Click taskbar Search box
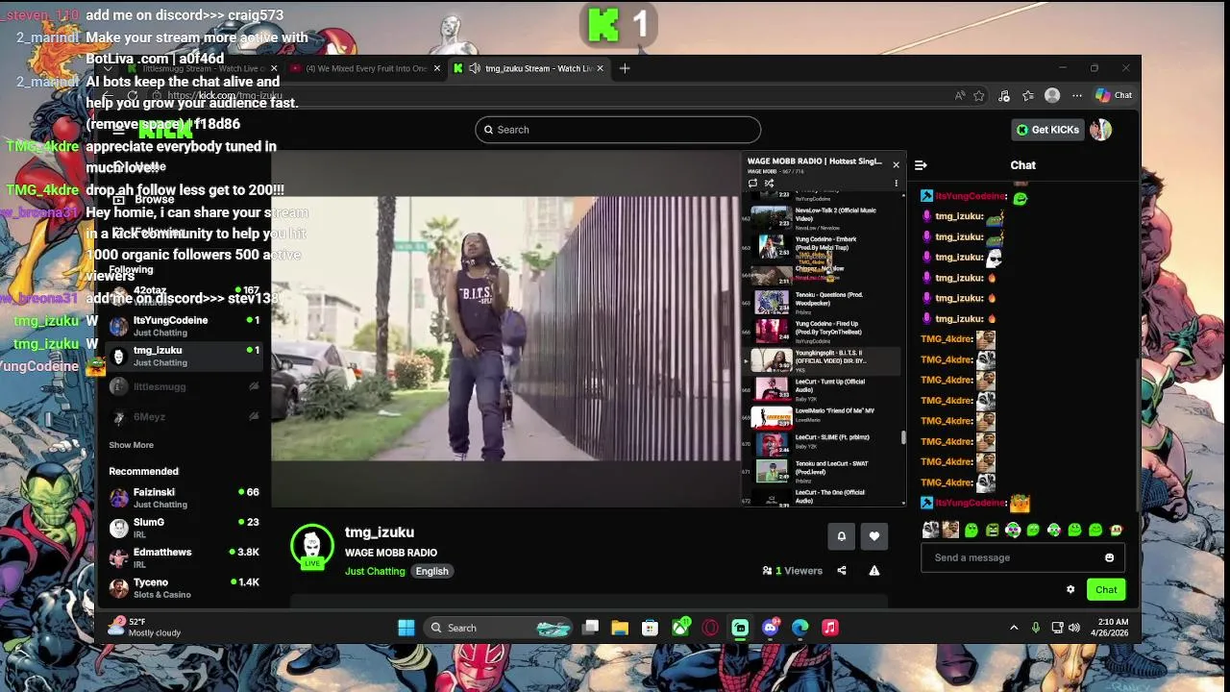This screenshot has width=1230, height=692. [500, 628]
